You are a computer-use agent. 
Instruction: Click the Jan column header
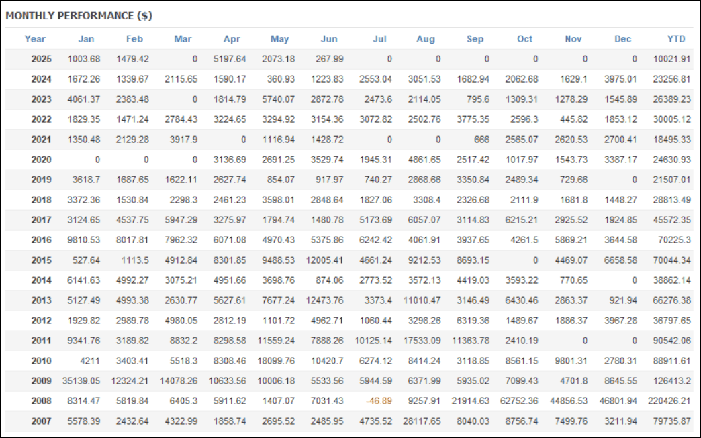(x=87, y=39)
